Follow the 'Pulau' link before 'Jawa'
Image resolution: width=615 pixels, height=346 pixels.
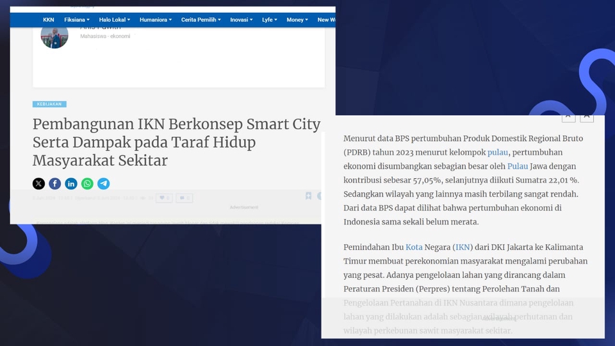coord(518,166)
